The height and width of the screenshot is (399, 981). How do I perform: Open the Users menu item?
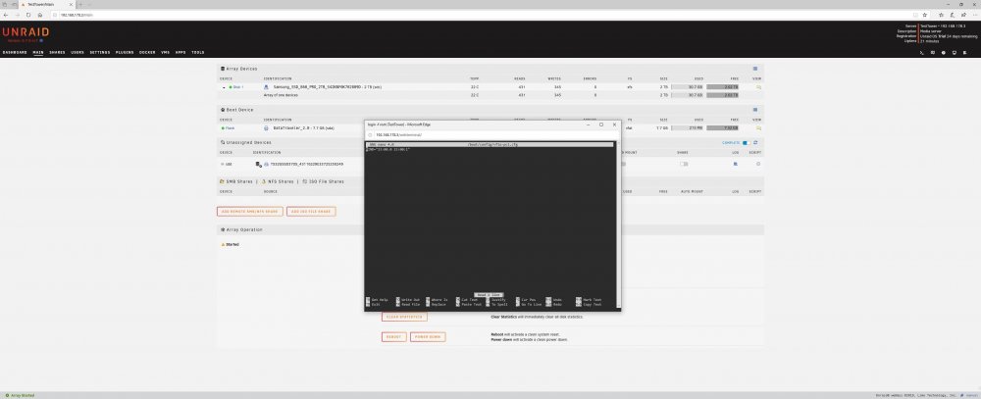[x=77, y=53]
